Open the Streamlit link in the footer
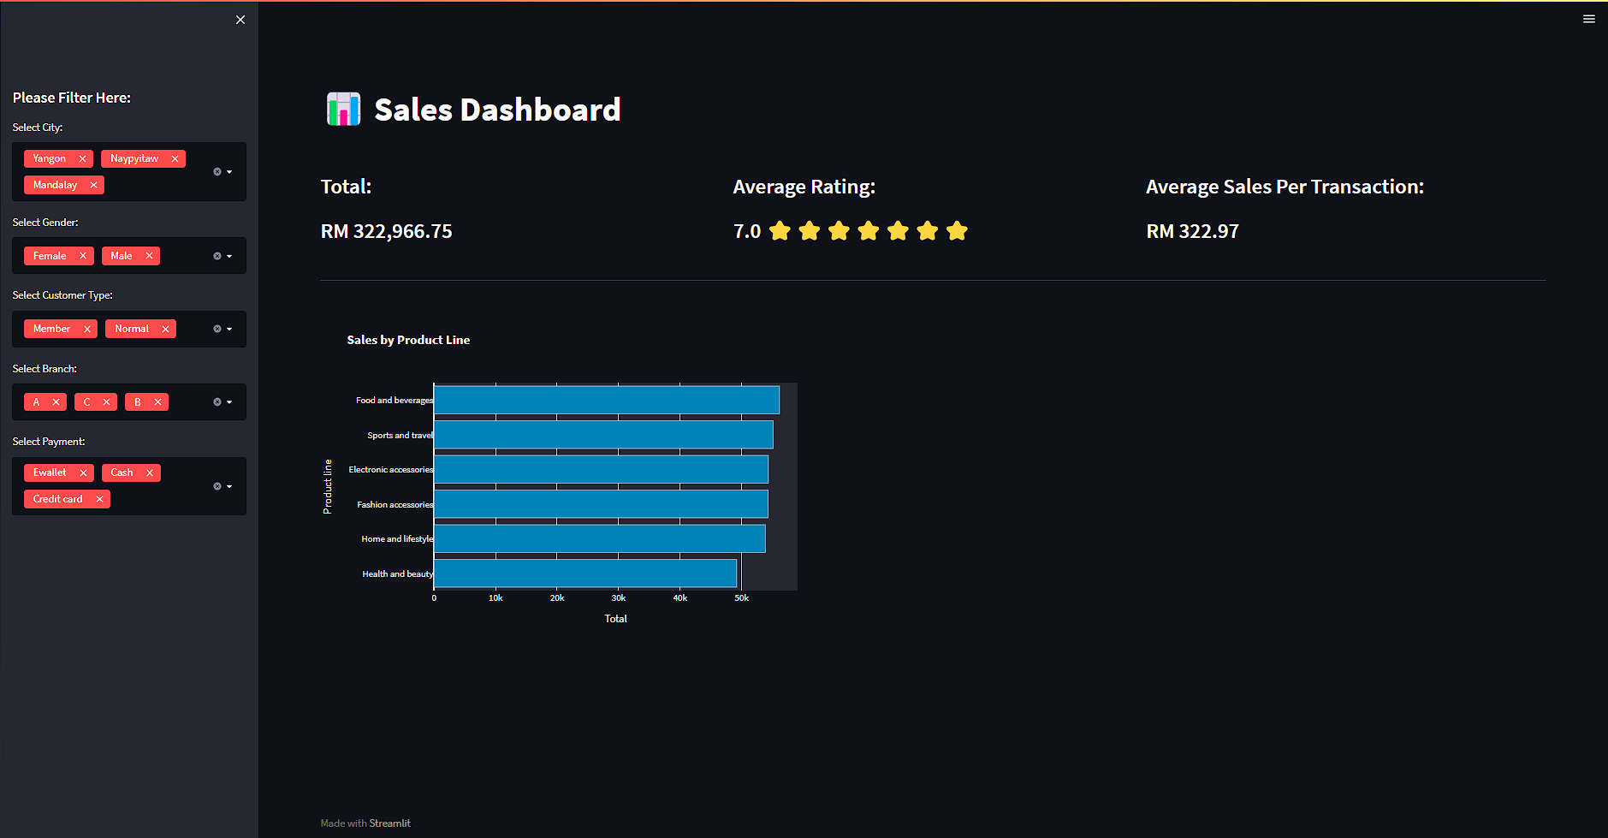 (x=390, y=823)
